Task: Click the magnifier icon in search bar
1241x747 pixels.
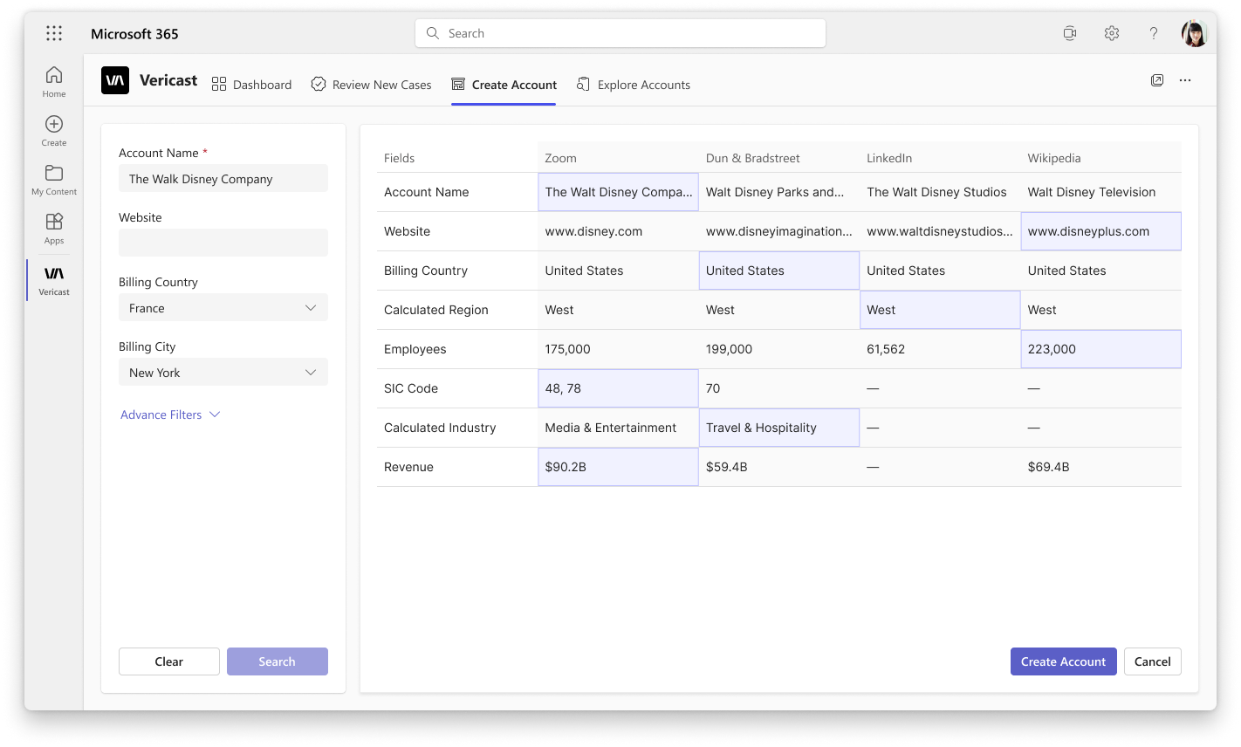Action: tap(432, 33)
